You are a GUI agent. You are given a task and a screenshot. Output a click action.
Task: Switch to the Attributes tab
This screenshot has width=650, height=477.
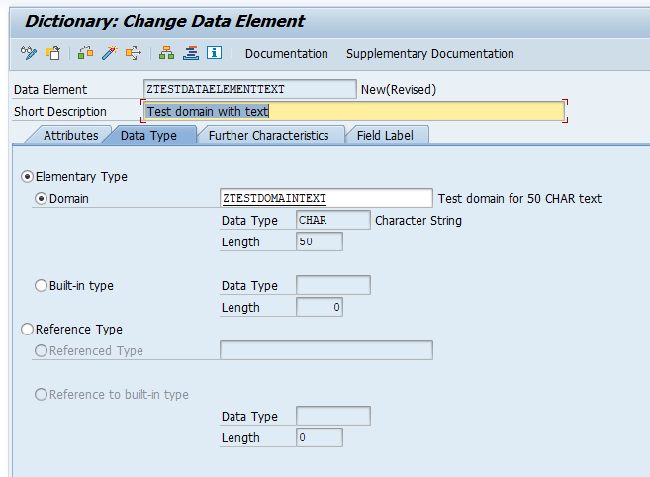click(x=71, y=136)
